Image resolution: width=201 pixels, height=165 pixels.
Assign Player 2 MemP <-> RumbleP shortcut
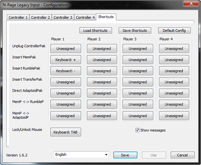click(x=102, y=104)
